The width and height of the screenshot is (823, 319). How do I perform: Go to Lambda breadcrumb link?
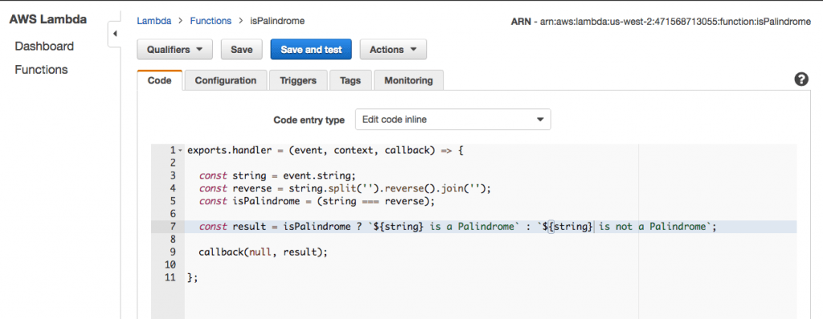154,21
